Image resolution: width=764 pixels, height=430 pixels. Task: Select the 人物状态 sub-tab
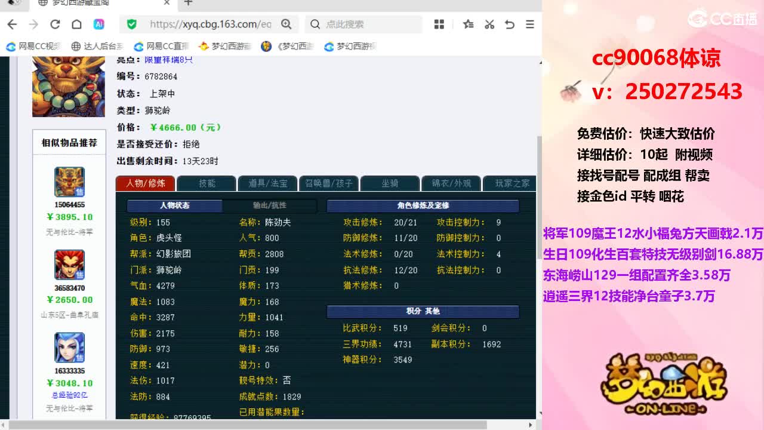(x=174, y=205)
